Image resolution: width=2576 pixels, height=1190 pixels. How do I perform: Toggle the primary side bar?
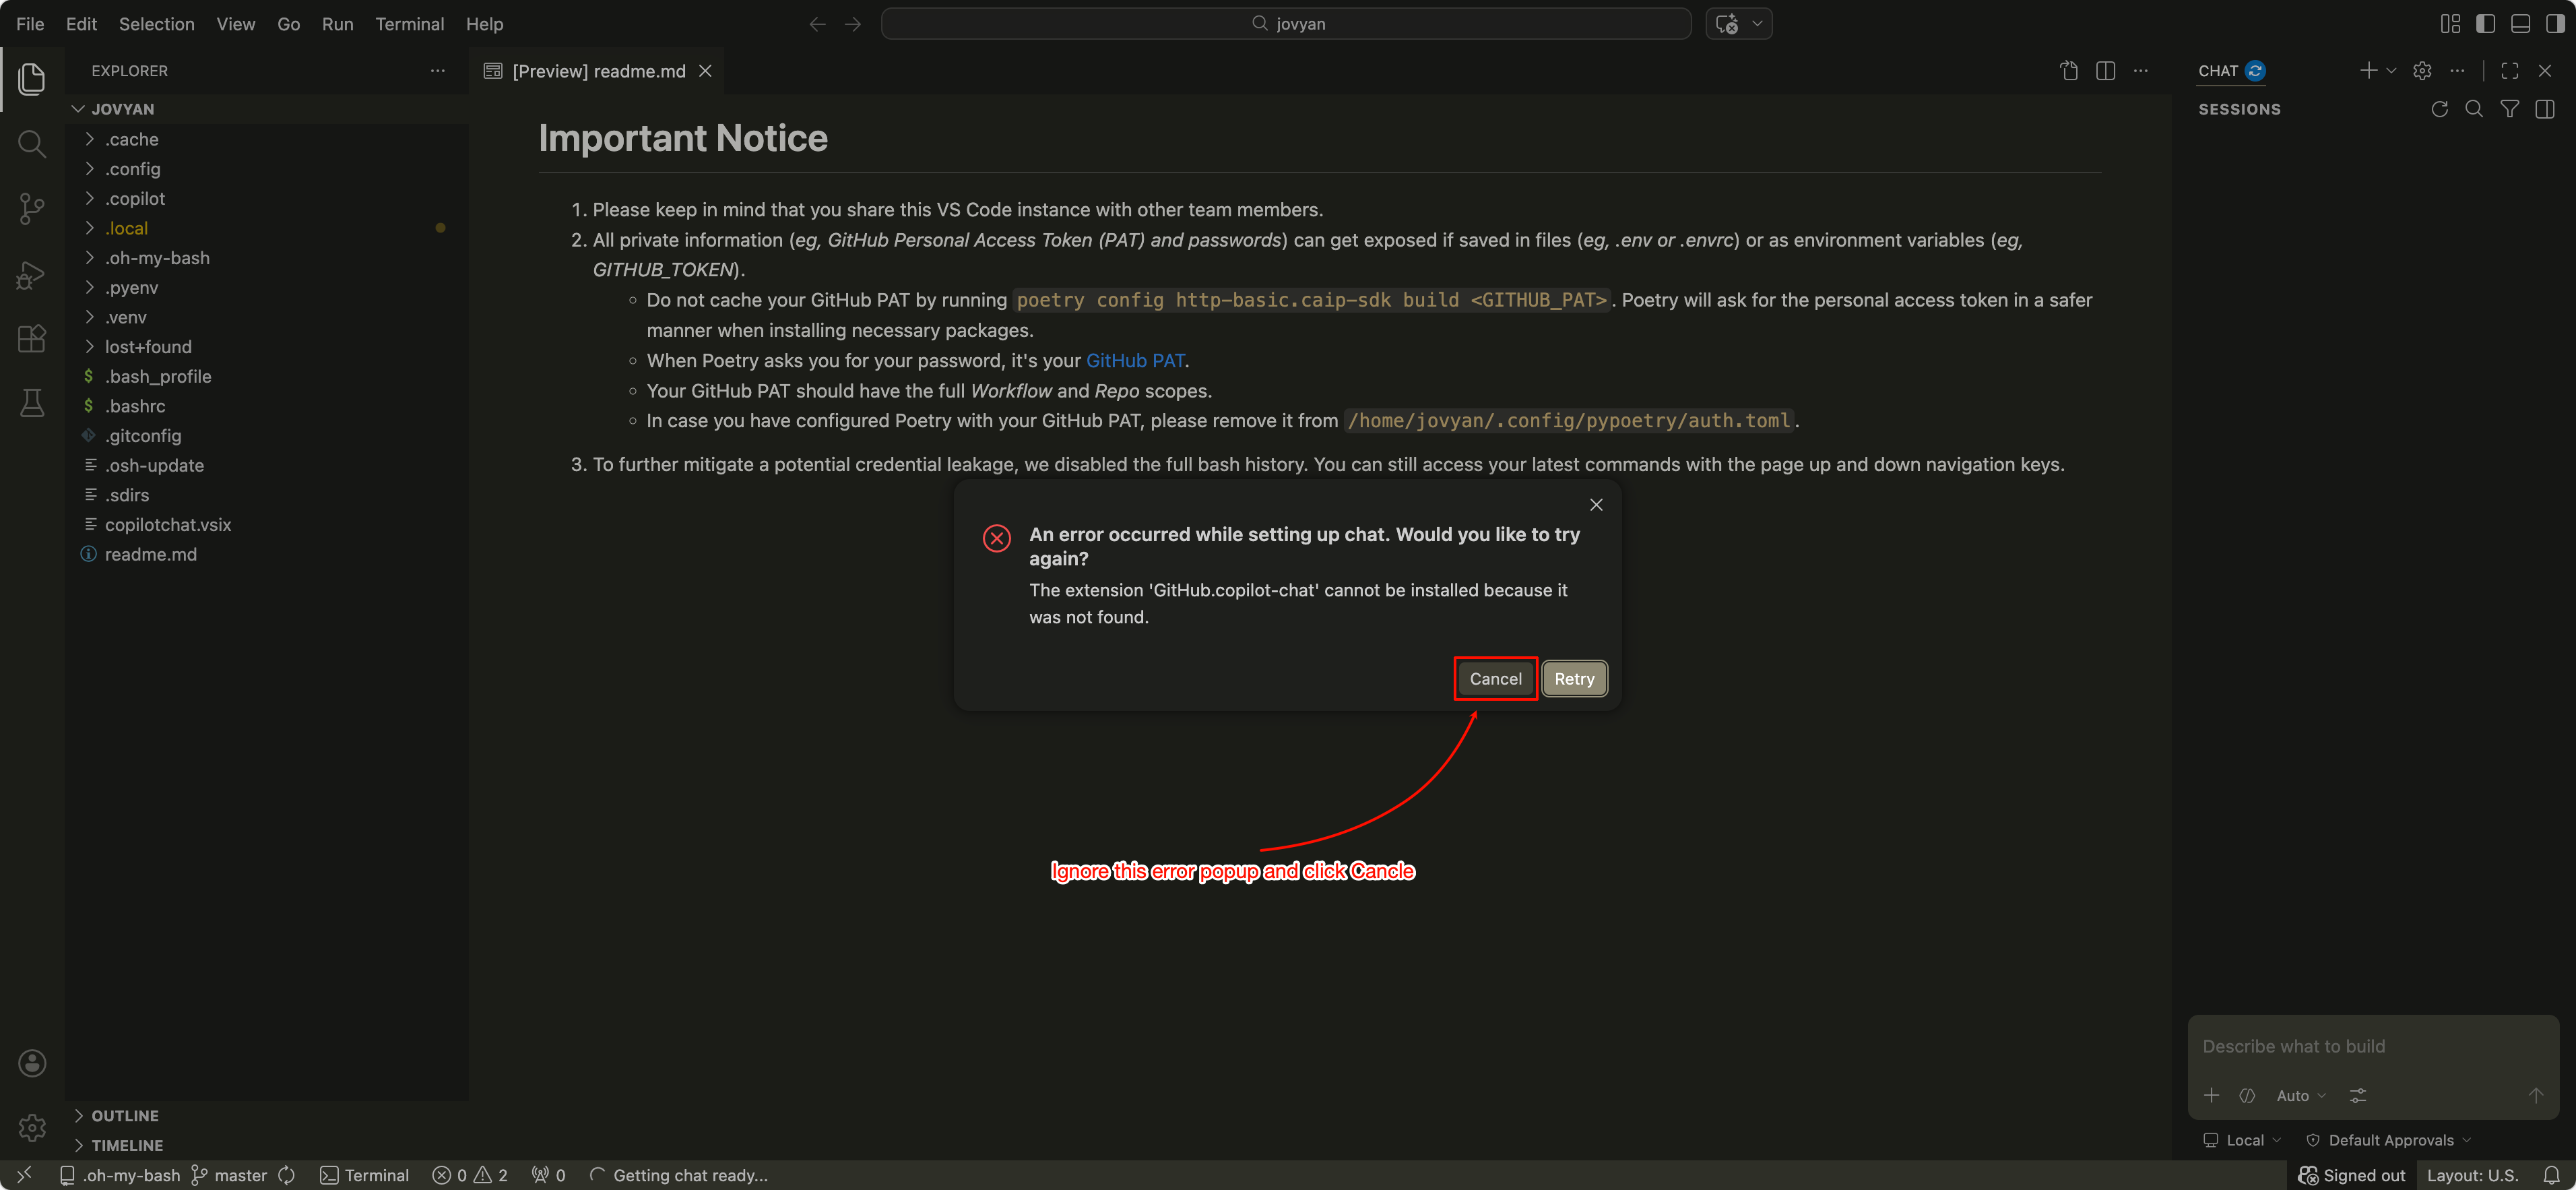(2485, 24)
